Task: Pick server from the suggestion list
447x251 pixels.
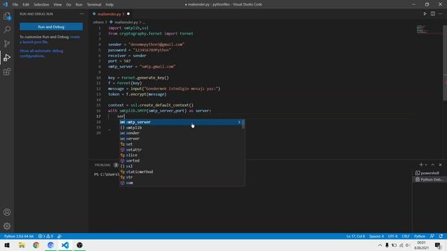Action: [182, 139]
